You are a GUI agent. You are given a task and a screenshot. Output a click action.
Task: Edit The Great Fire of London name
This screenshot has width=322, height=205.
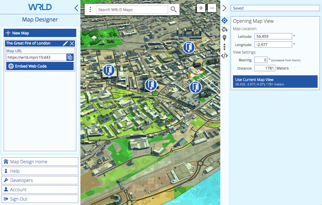65,43
